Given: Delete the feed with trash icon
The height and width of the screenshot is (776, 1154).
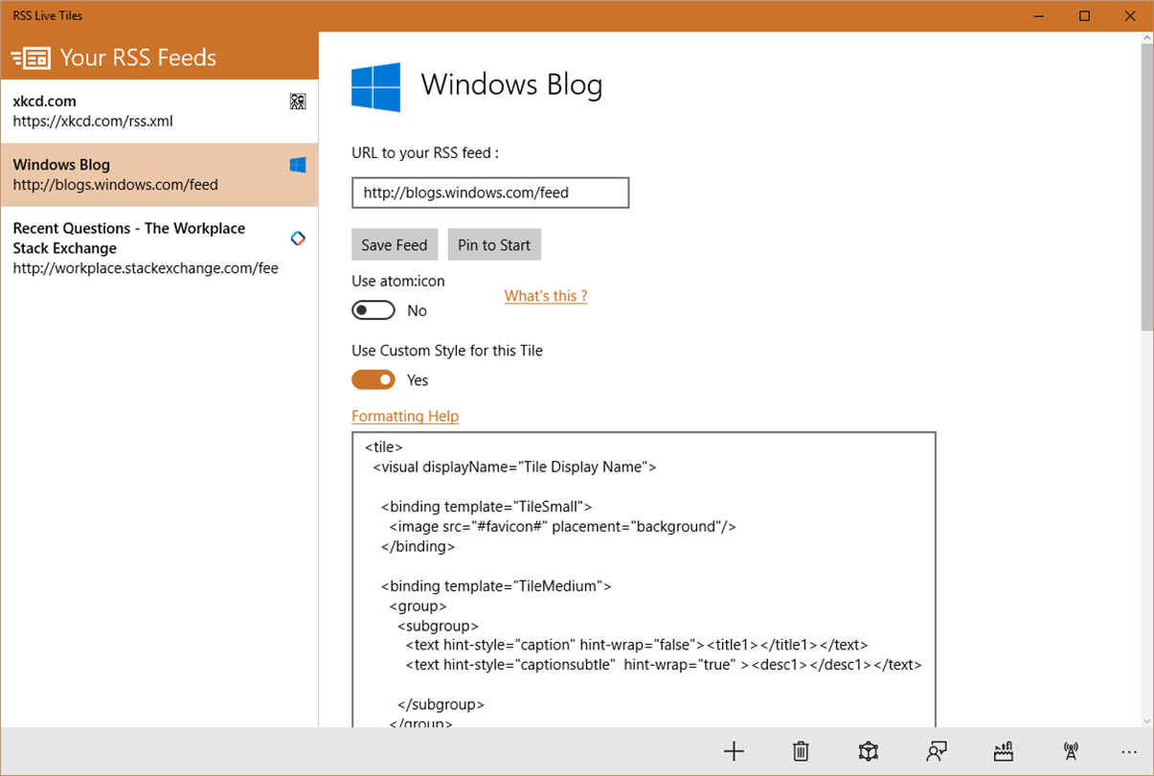Looking at the screenshot, I should pyautogui.click(x=802, y=752).
